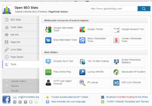
Task: Switch to the Site Info tab
Action: click(x=21, y=35)
